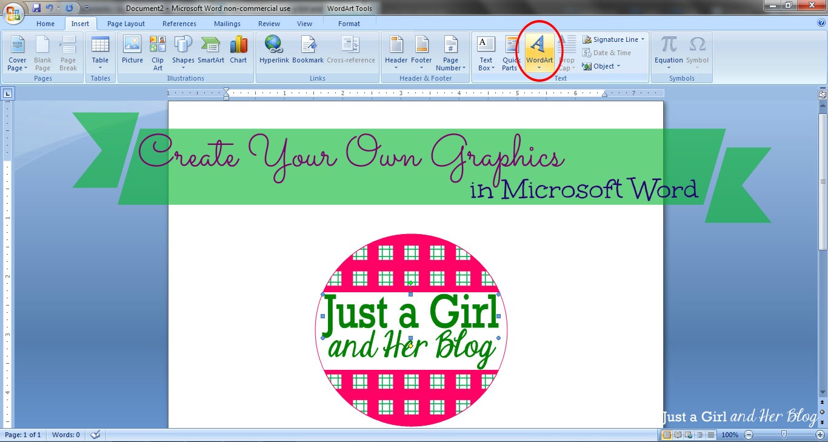
Task: Click the 100% zoom level
Action: point(730,435)
